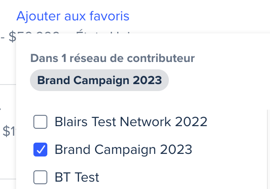Enable the BT Test checkbox
The height and width of the screenshot is (189, 270).
(40, 177)
